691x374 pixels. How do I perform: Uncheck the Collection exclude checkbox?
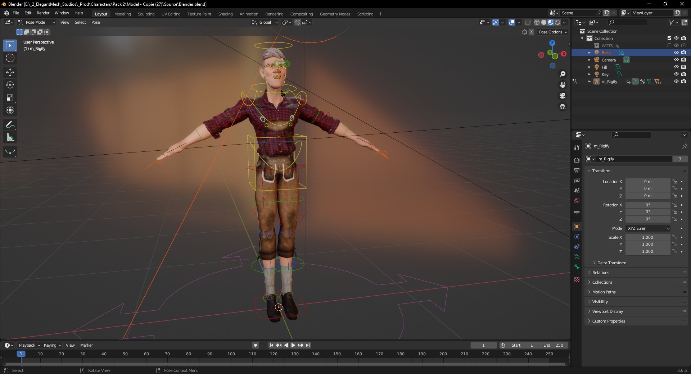(669, 38)
